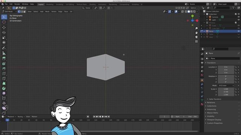The width and height of the screenshot is (241, 135).
Task: Hide the Plane object in outliner
Action: click(238, 31)
